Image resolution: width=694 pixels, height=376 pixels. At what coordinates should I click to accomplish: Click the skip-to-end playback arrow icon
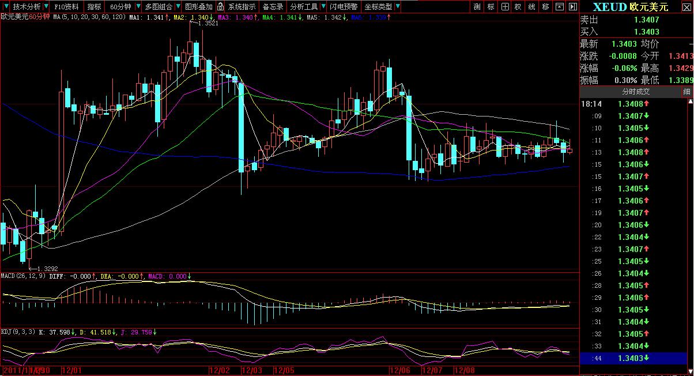(572, 7)
